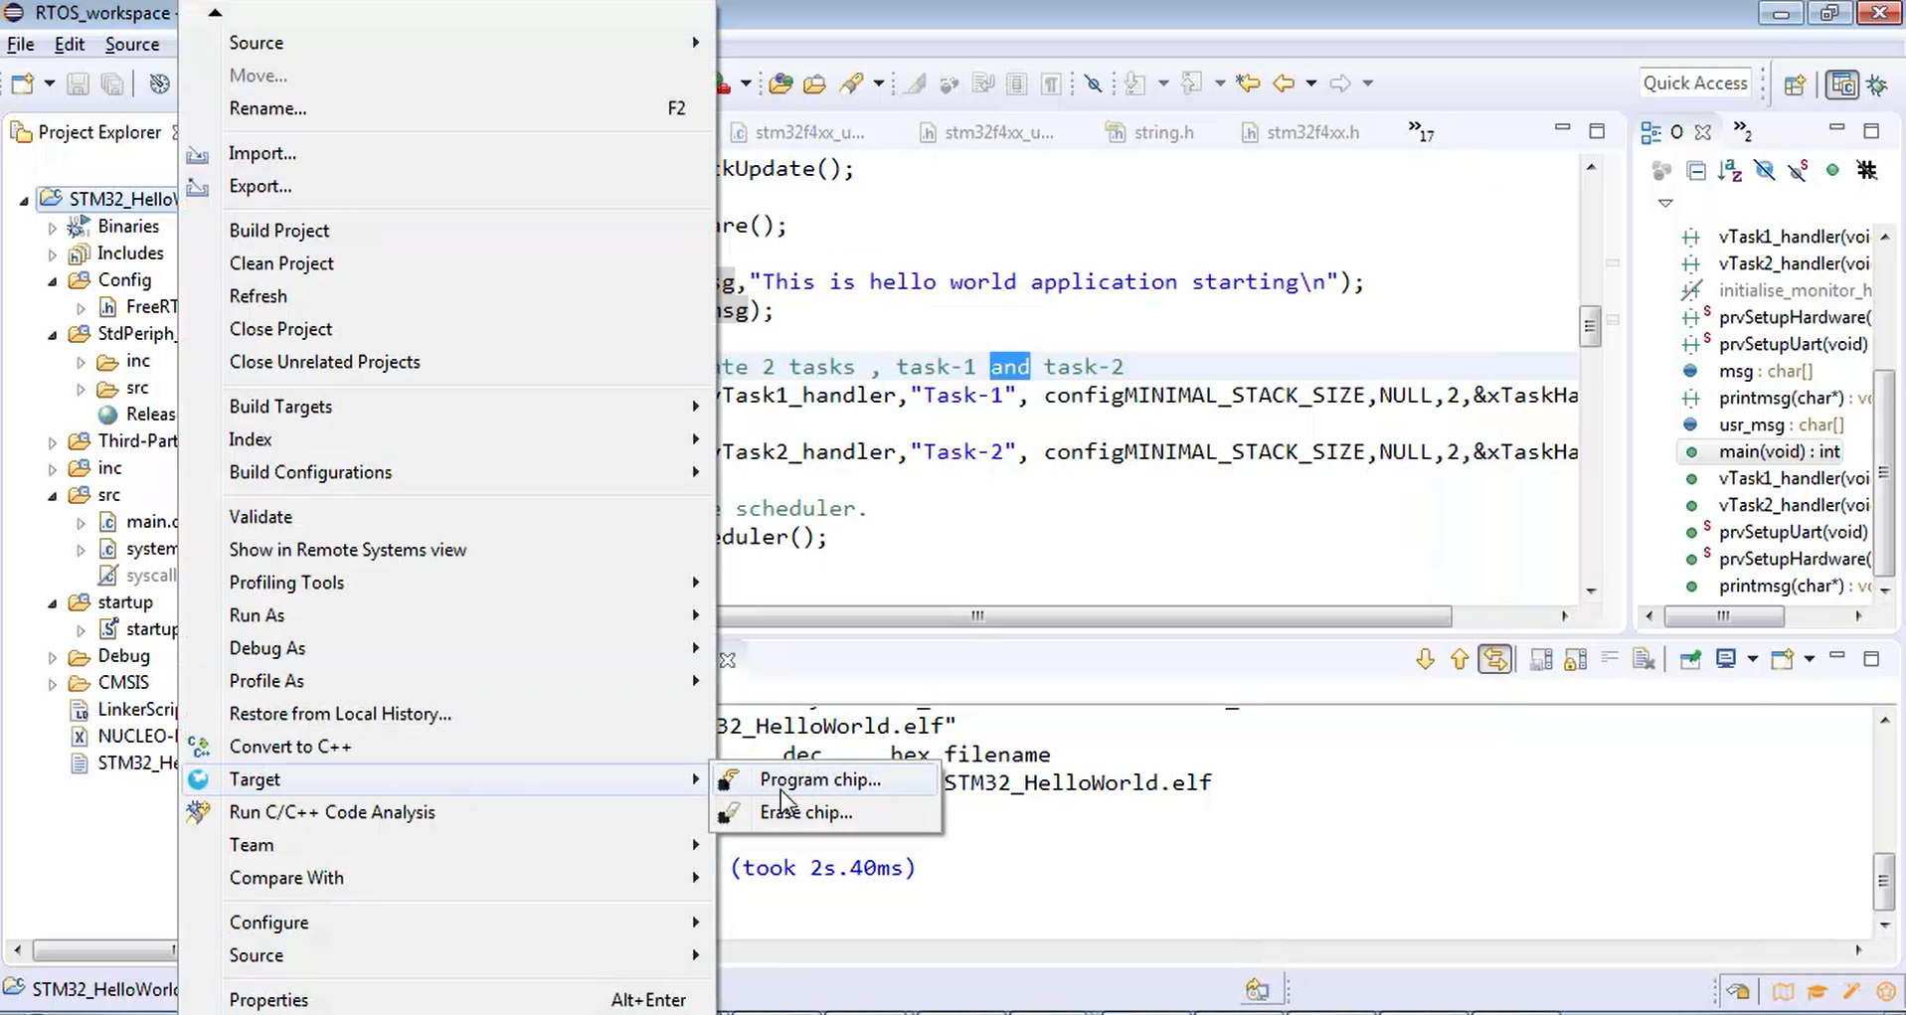
Task: Select the Binaries node in Project Explorer
Action: pyautogui.click(x=112, y=226)
